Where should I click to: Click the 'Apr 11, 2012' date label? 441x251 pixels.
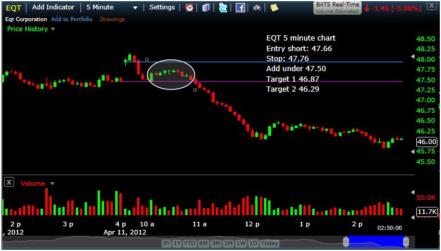(125, 232)
